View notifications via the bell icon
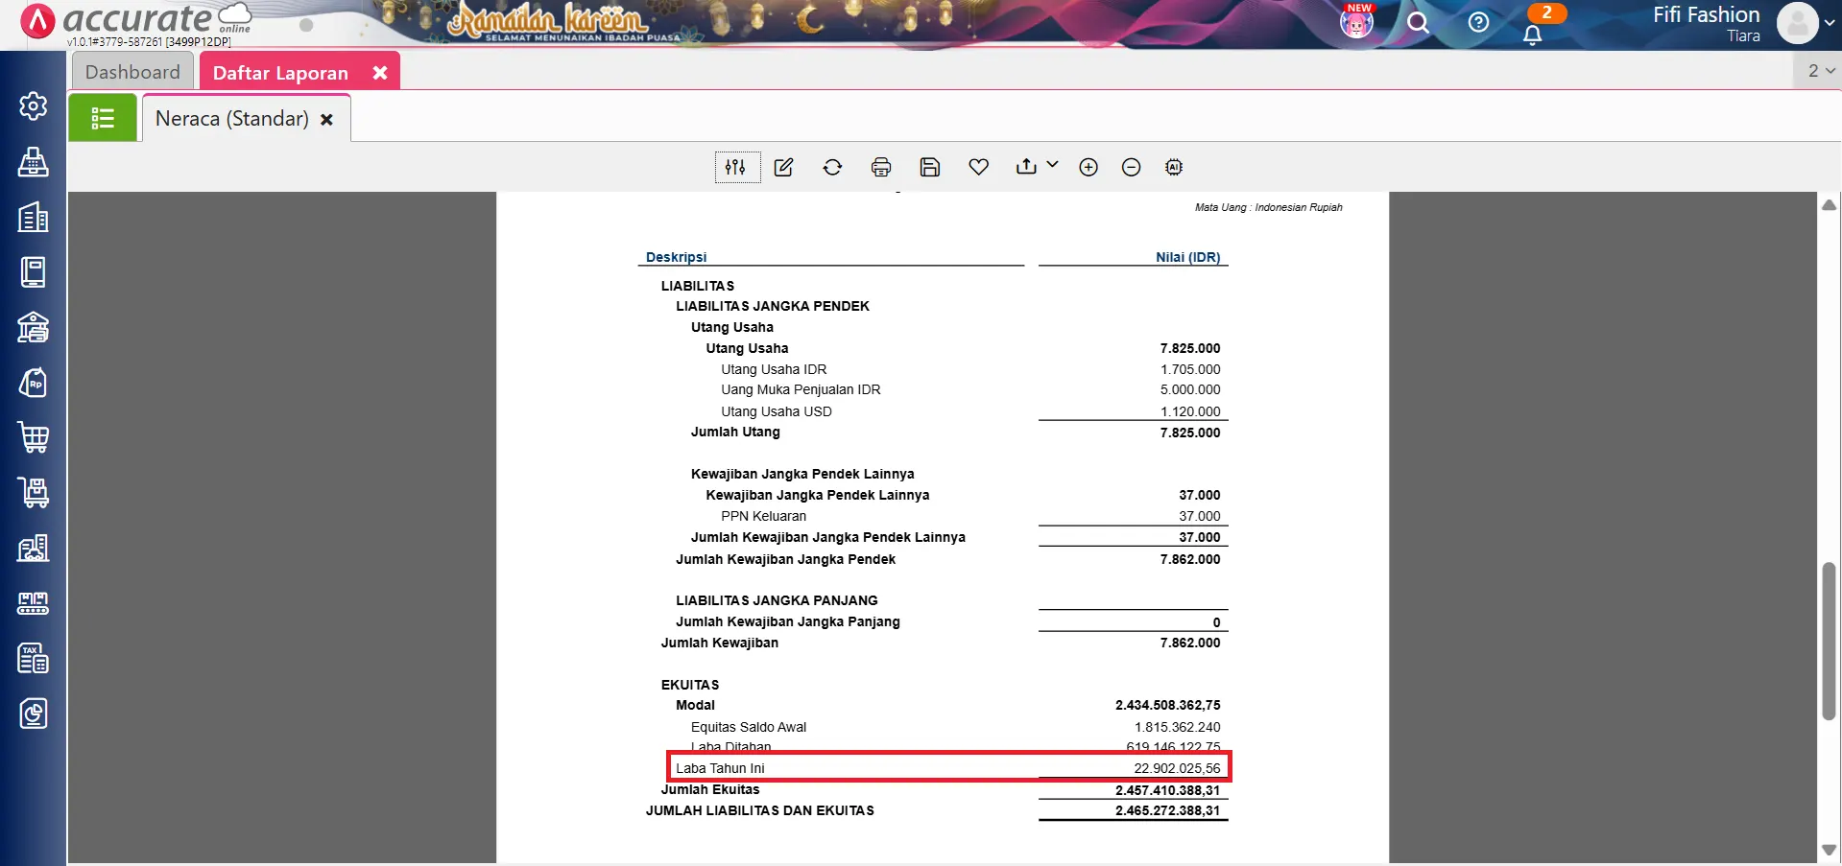Viewport: 1842px width, 866px height. click(x=1532, y=35)
